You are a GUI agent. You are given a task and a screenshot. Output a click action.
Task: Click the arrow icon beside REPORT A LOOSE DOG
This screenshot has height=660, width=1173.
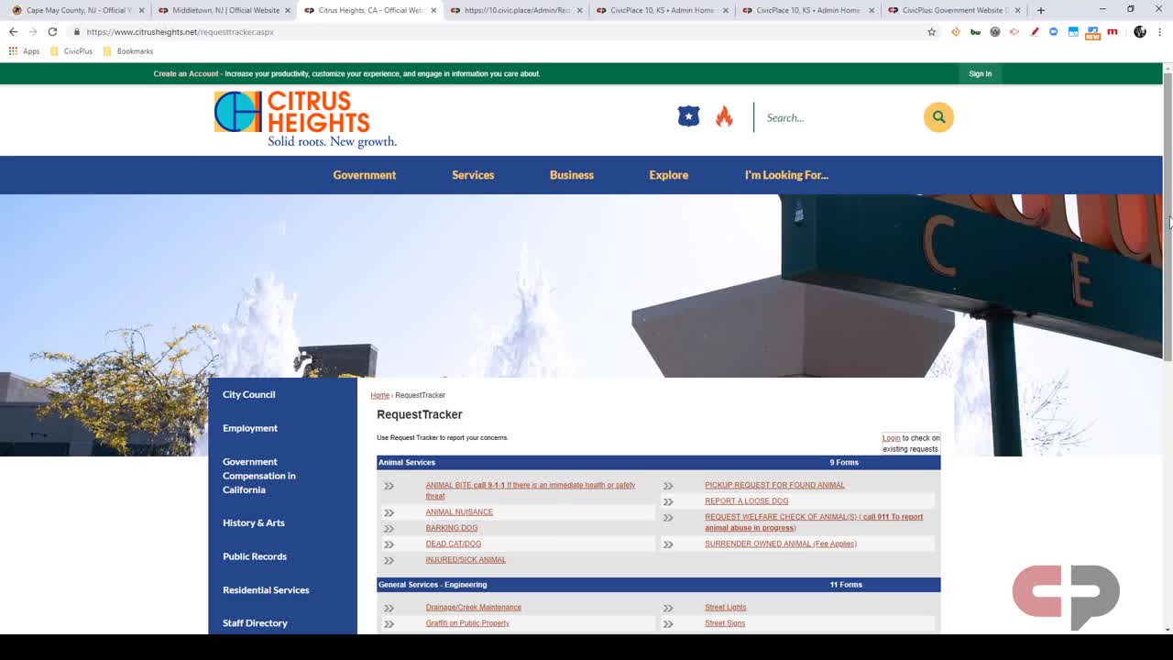[x=668, y=501]
